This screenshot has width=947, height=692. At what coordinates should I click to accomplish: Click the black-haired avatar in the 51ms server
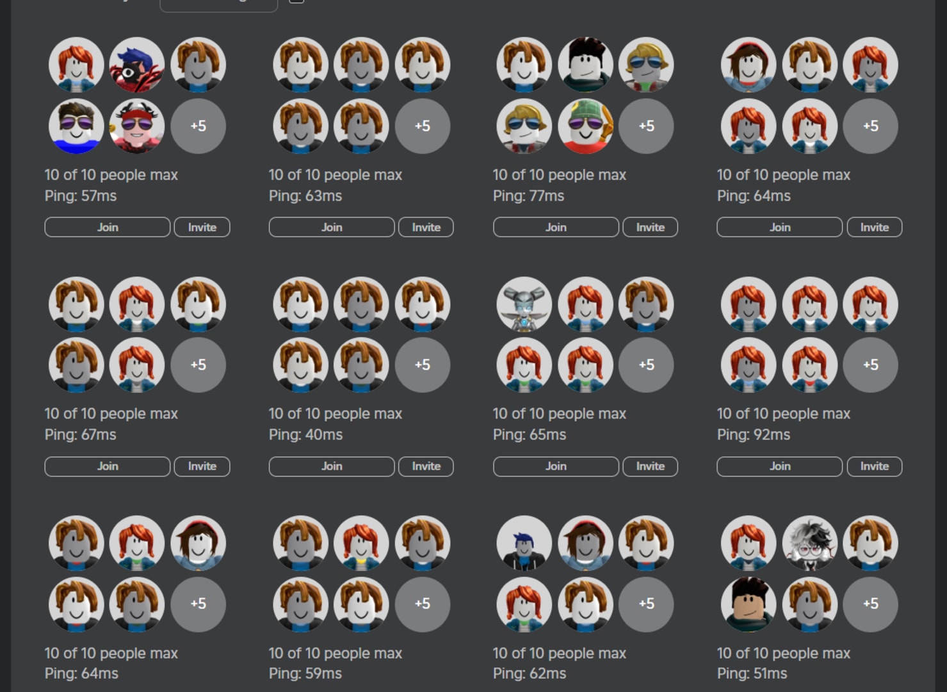point(749,604)
